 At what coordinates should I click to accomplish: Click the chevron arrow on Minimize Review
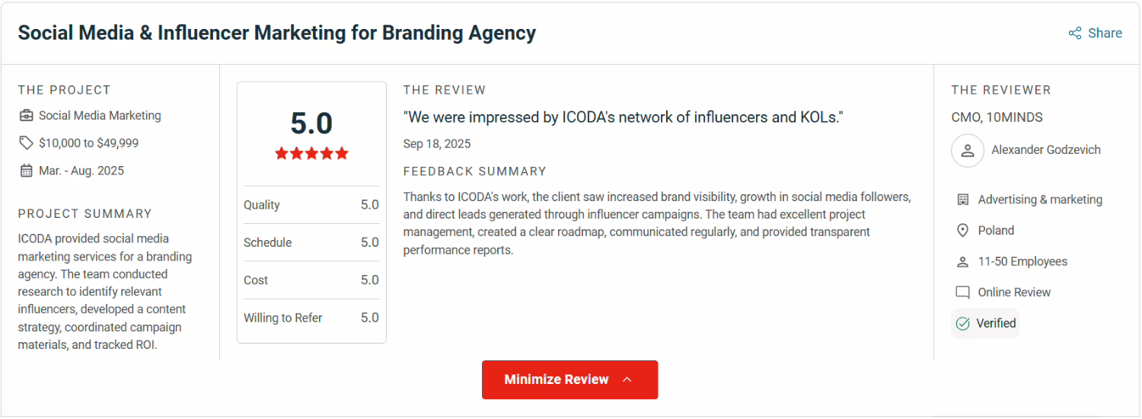pos(627,379)
